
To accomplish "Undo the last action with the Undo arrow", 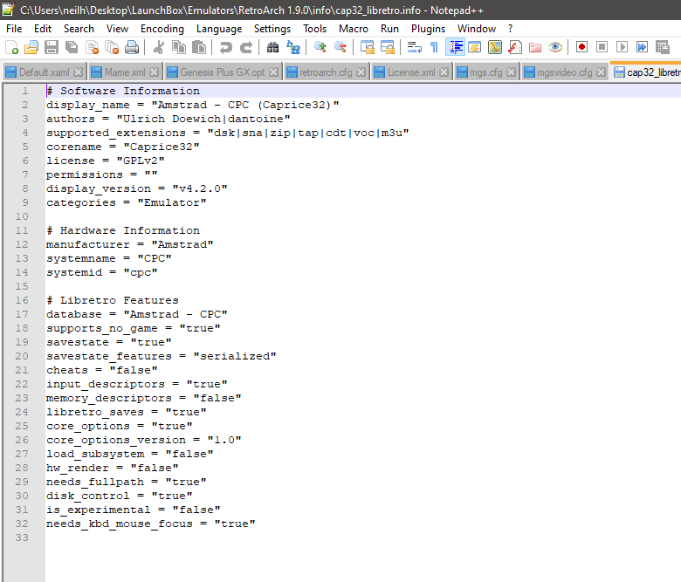I will (225, 47).
